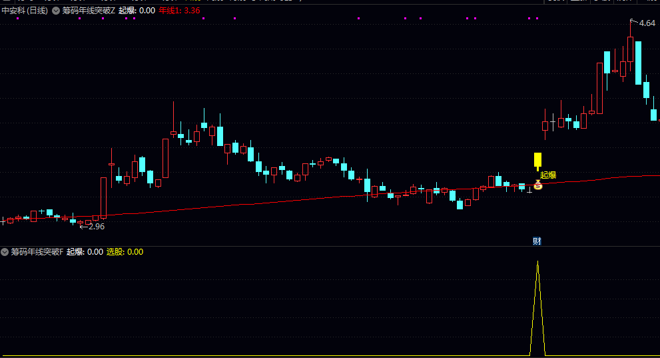Screen dimensions: 660x358
Task: Select the 筹码年线突破F indicator name
Action: [x=37, y=252]
